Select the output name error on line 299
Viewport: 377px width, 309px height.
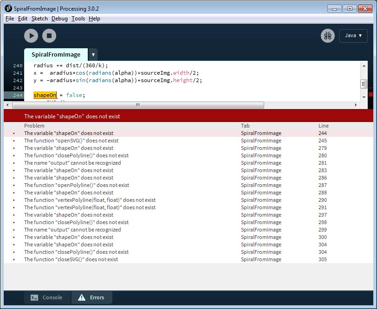tap(188, 230)
